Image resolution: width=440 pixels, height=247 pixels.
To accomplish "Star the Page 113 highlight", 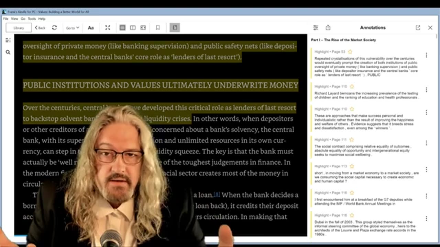I will click(x=352, y=166).
